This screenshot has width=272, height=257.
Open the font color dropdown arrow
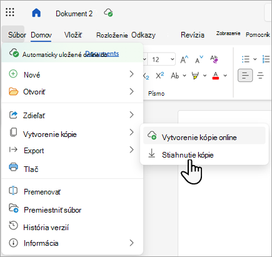click(225, 76)
